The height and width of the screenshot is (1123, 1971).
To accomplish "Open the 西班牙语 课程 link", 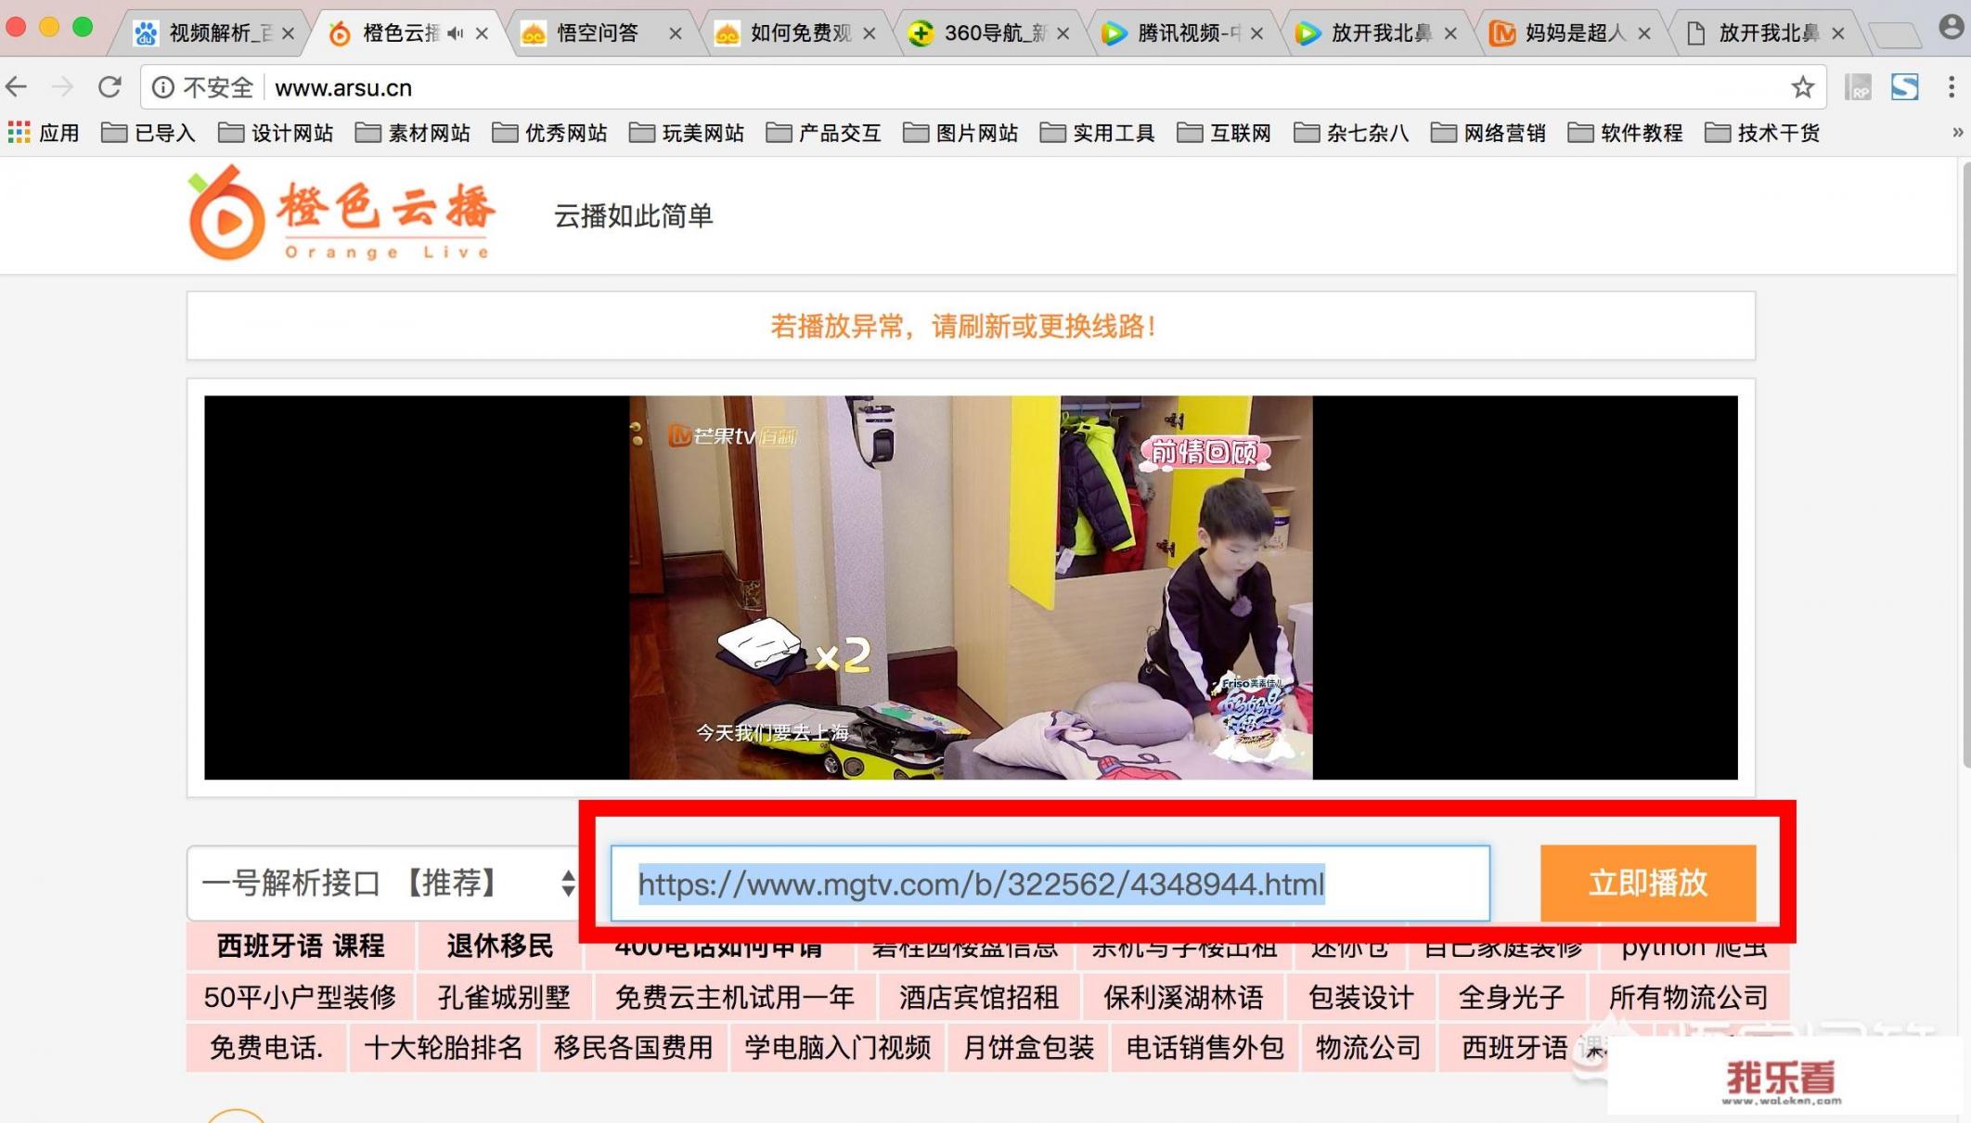I will (300, 946).
